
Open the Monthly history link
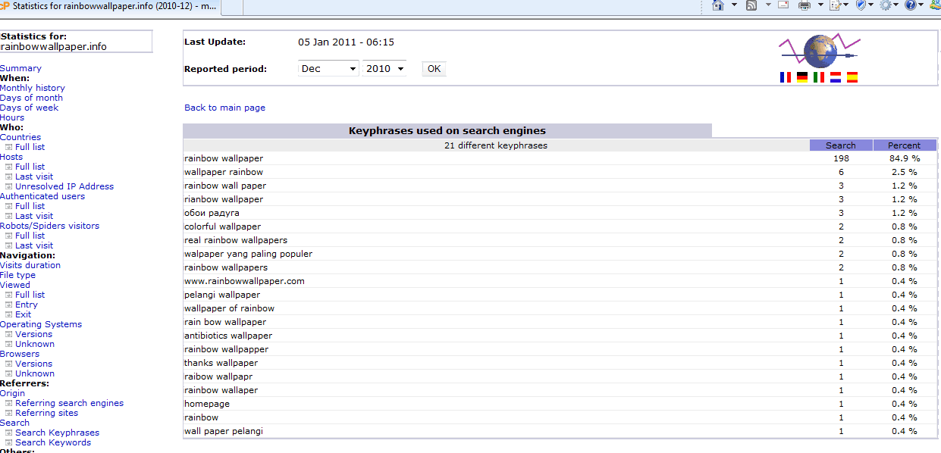tap(33, 88)
